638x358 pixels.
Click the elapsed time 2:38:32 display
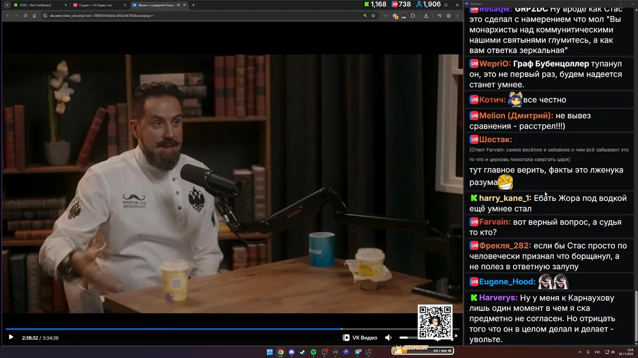pos(30,338)
